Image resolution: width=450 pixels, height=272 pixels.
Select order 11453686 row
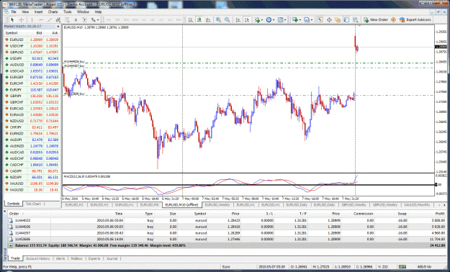coord(227,239)
